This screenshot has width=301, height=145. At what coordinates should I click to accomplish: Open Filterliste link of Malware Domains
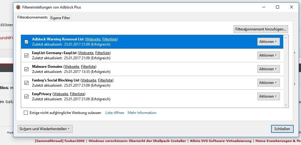[x=88, y=67]
